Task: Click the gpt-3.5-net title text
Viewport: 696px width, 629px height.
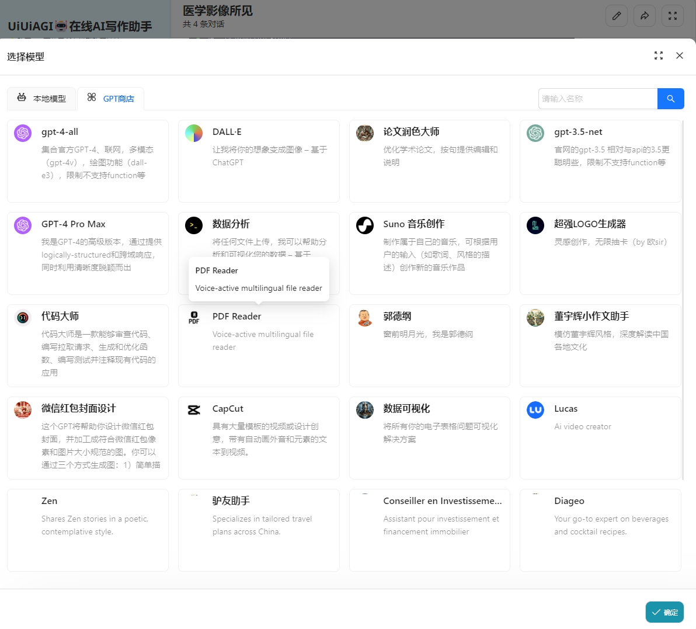Action: 578,132
